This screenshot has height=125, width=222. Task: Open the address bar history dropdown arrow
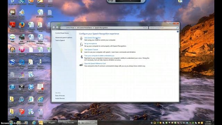pos(144,28)
